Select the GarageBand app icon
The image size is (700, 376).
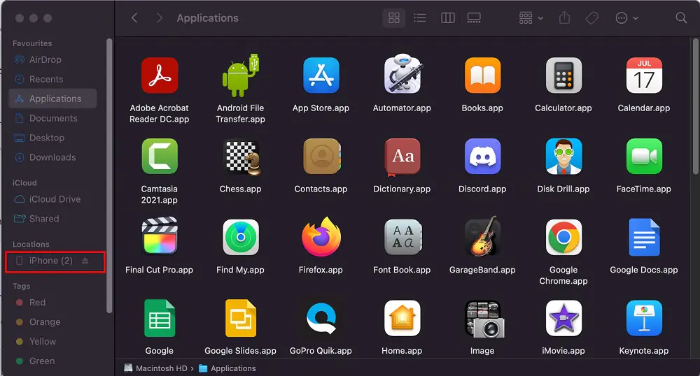(482, 236)
